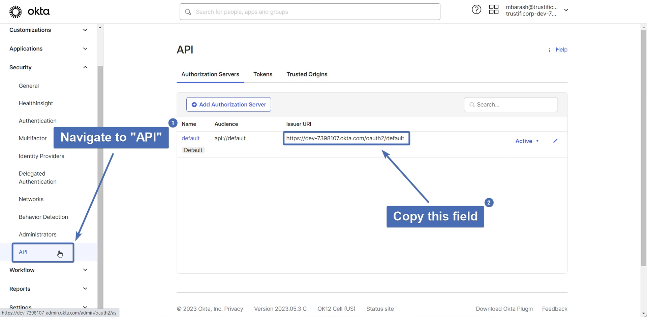Viewport: 647px width, 317px height.
Task: Expand the Reports section
Action: (85, 289)
